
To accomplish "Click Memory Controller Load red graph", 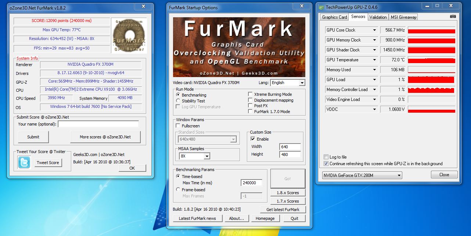I will [431, 90].
